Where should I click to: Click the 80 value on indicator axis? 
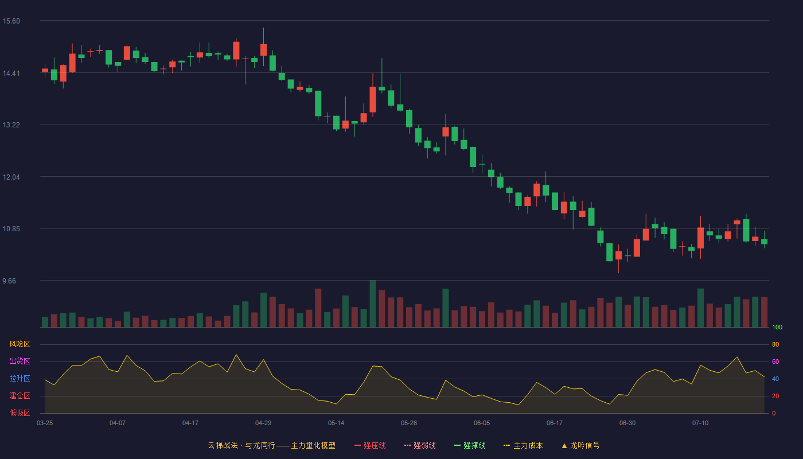[775, 345]
